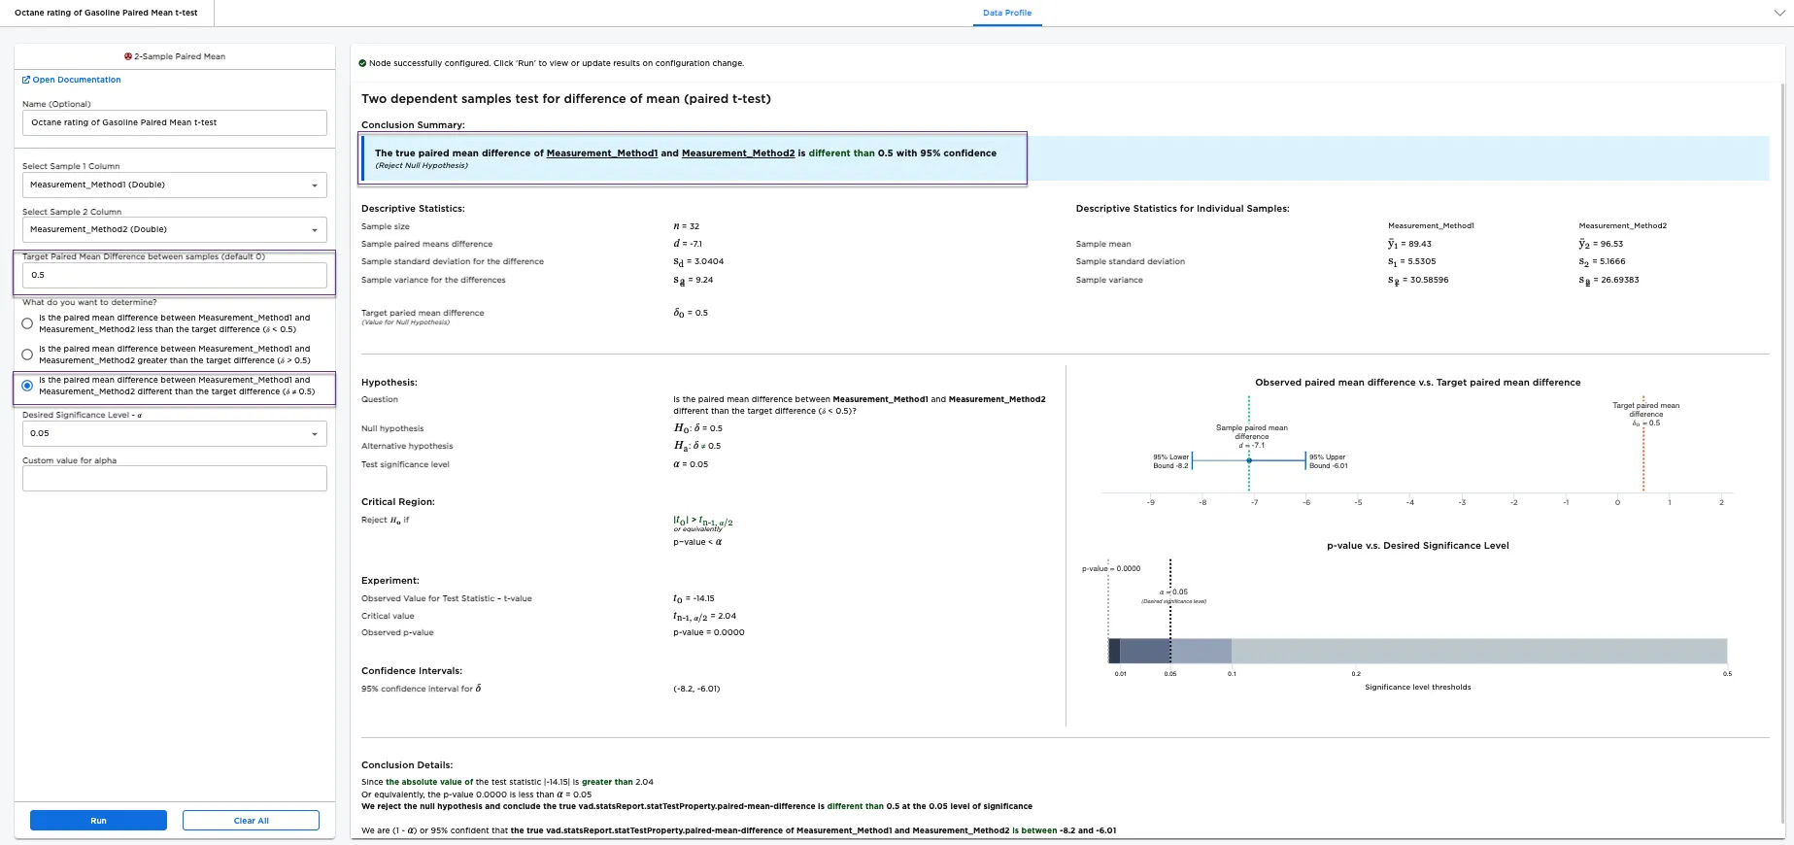Viewport: 1794px width, 845px height.
Task: Click the Custom value for alpha field
Action: click(x=175, y=478)
